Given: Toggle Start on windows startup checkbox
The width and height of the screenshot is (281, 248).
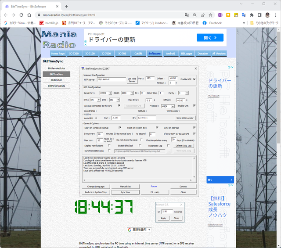Looking at the screenshot, I should pos(120,128).
